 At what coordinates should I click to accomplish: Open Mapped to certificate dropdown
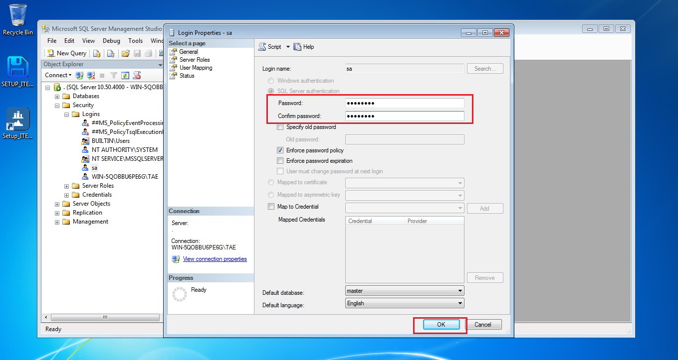(405, 183)
